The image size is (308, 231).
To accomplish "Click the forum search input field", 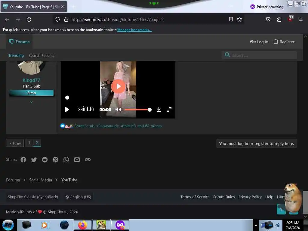I will 259,55.
